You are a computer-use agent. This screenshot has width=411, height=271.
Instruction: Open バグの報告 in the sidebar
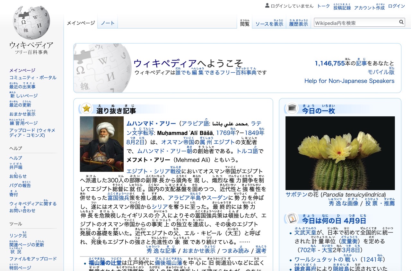[20, 184]
